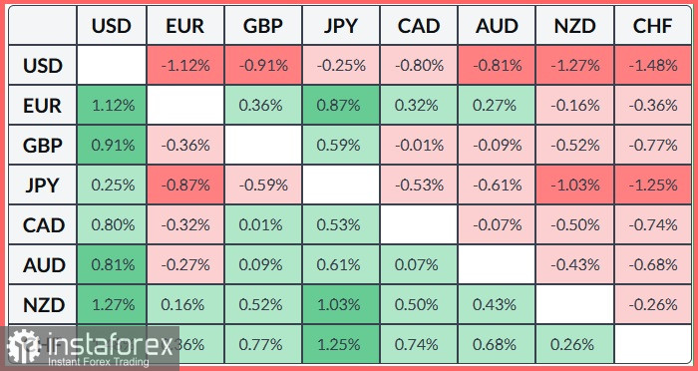Select the USD/NZD cell showing -1.27%

574,66
